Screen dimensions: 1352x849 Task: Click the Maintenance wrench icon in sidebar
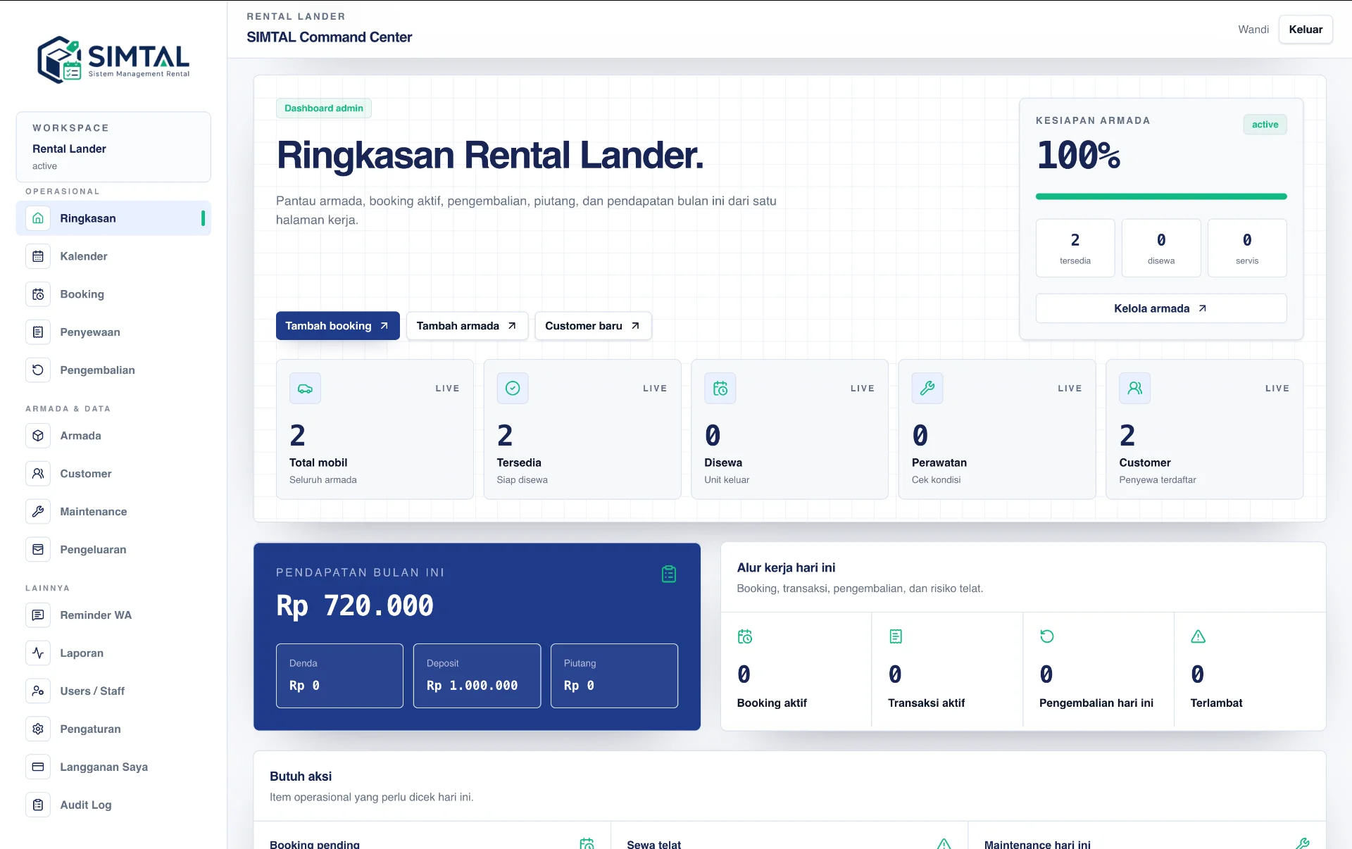(x=38, y=512)
